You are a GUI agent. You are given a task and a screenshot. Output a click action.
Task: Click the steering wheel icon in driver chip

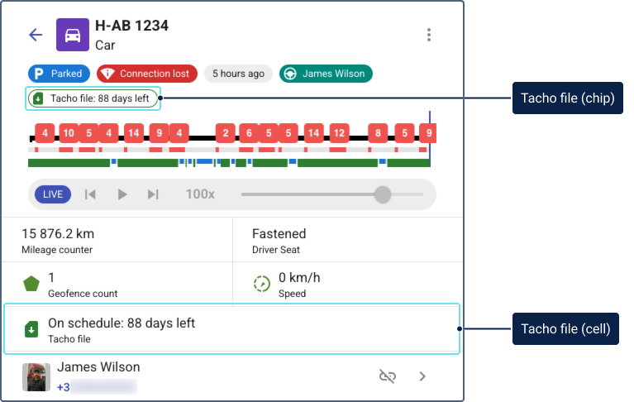pyautogui.click(x=290, y=74)
